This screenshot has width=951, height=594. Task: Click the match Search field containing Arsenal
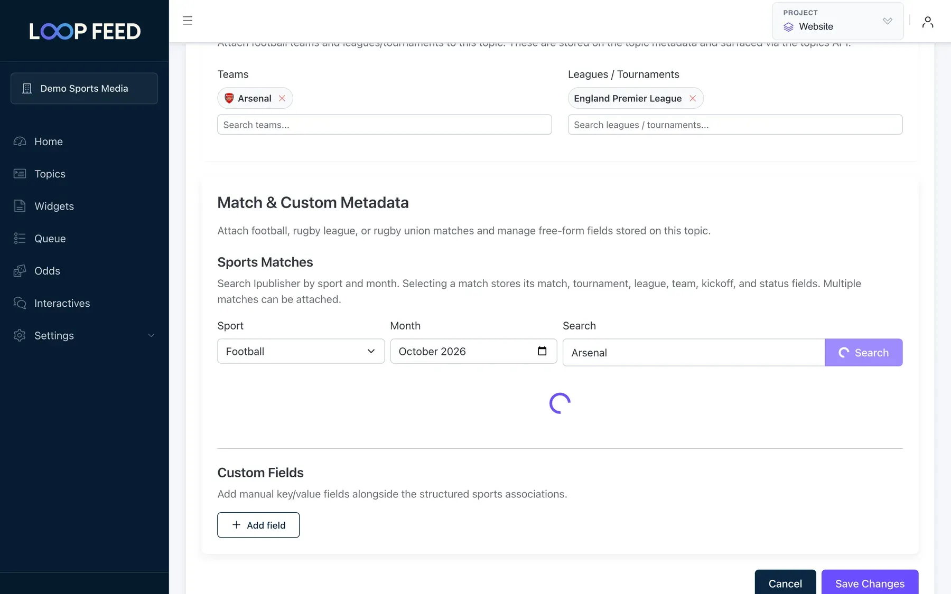[x=694, y=352]
